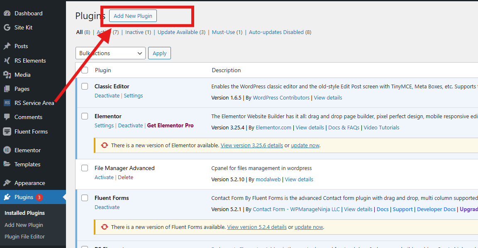Image resolution: width=478 pixels, height=248 pixels.
Task: Click the Apply bulk action button
Action: pos(159,53)
